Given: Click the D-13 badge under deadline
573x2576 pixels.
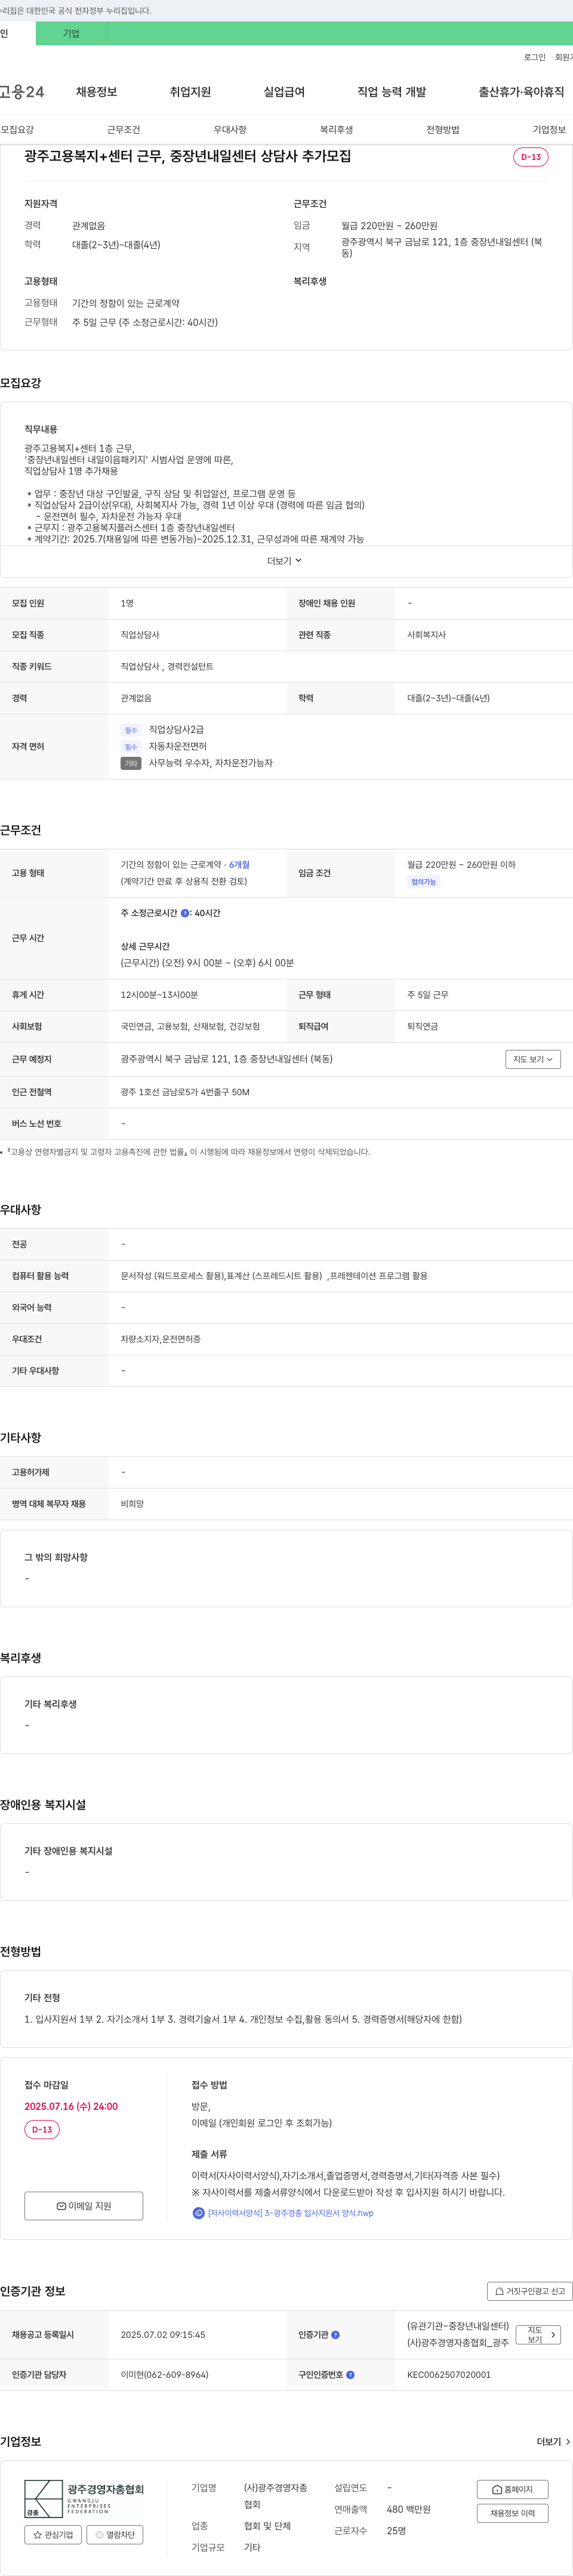Looking at the screenshot, I should tap(42, 2130).
